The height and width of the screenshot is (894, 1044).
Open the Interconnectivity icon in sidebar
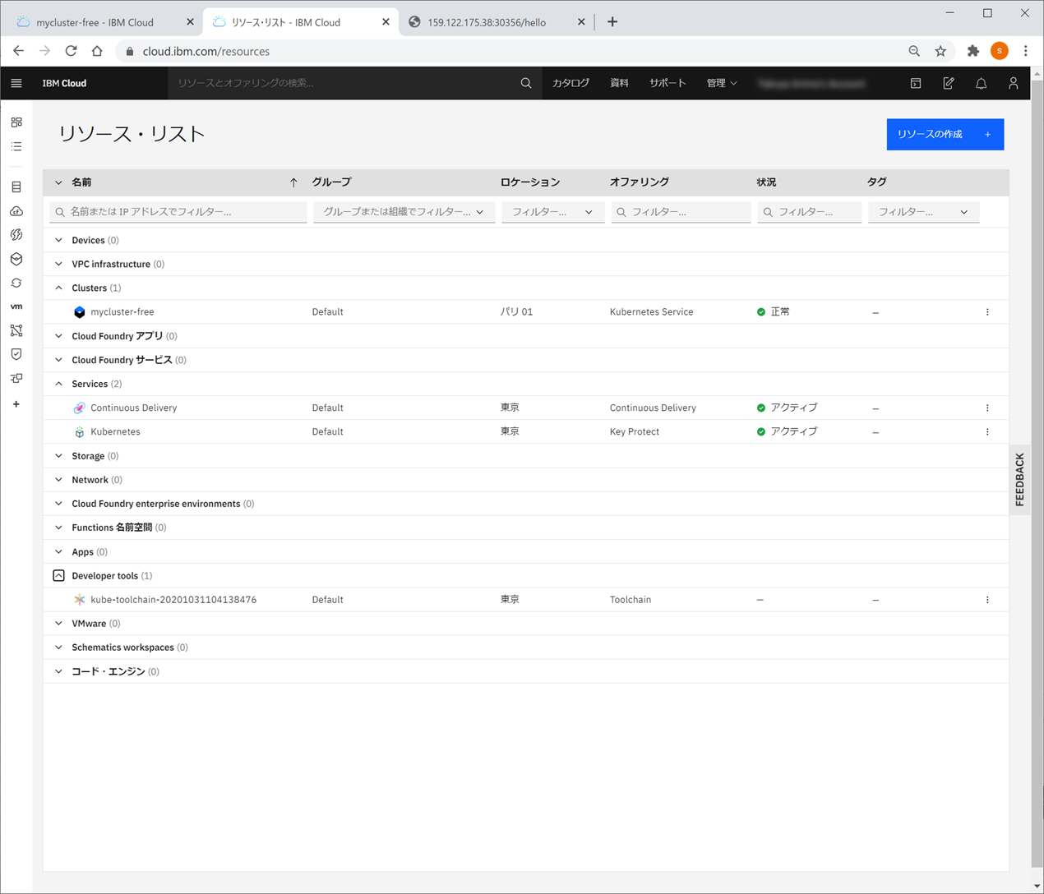(16, 378)
